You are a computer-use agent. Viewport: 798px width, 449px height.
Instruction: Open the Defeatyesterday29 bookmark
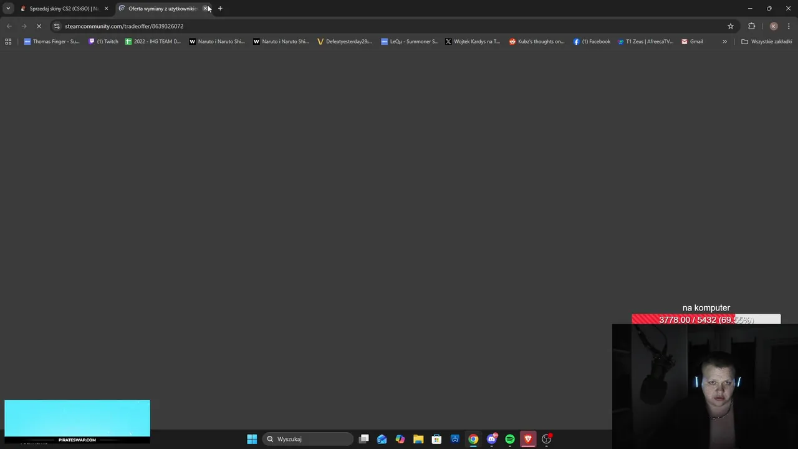tap(344, 42)
